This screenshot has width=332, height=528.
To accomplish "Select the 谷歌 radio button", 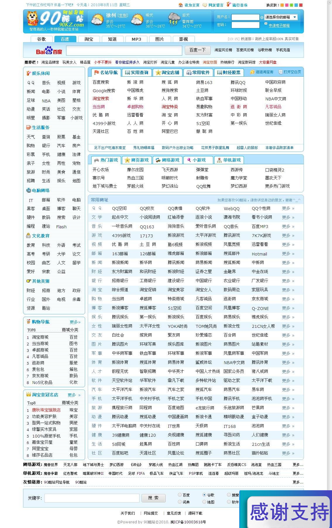I will [x=204, y=495].
